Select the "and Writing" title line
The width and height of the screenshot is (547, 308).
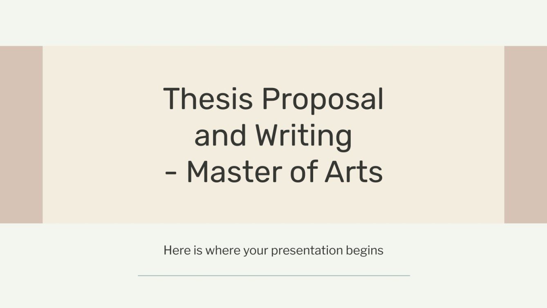coord(273,136)
